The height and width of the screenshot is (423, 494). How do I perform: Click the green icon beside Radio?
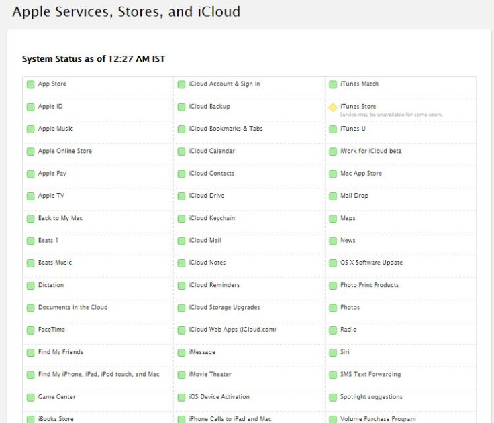[x=333, y=330]
